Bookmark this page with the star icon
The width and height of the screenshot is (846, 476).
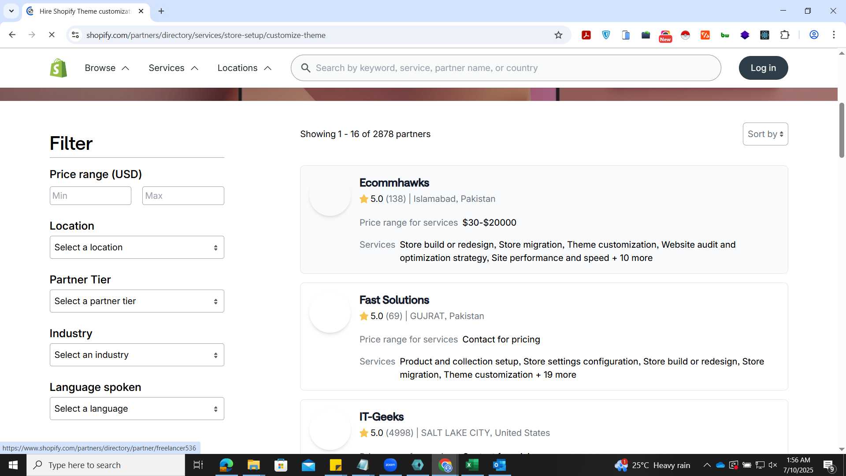558,35
